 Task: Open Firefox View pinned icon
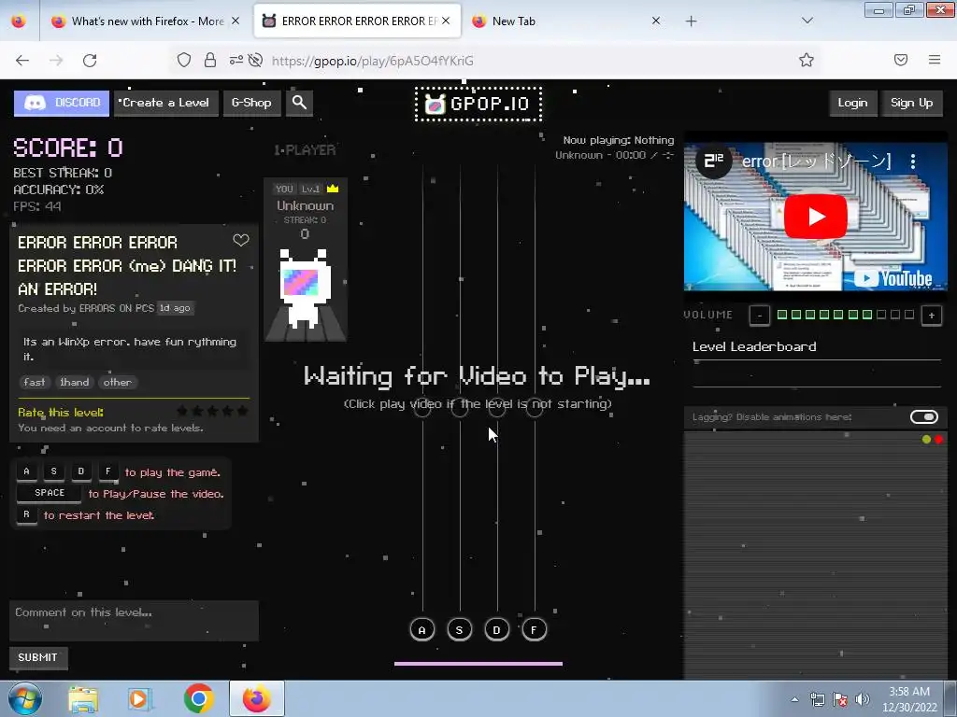(19, 21)
